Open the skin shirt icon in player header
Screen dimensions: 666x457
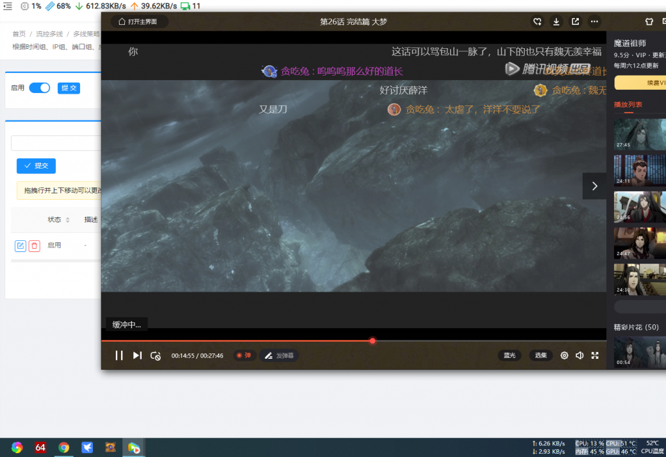point(649,21)
